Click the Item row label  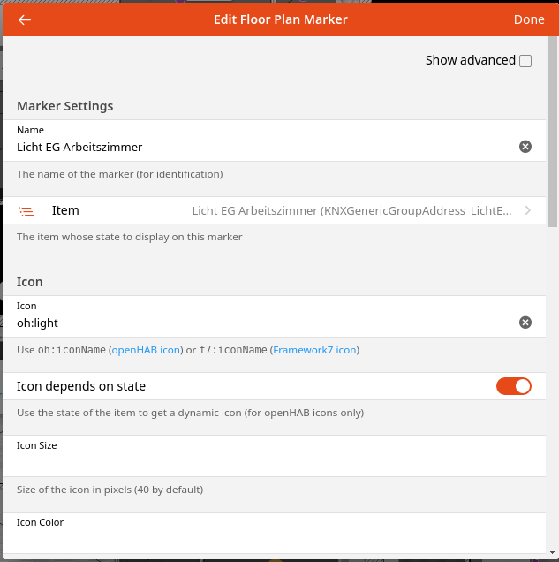65,210
